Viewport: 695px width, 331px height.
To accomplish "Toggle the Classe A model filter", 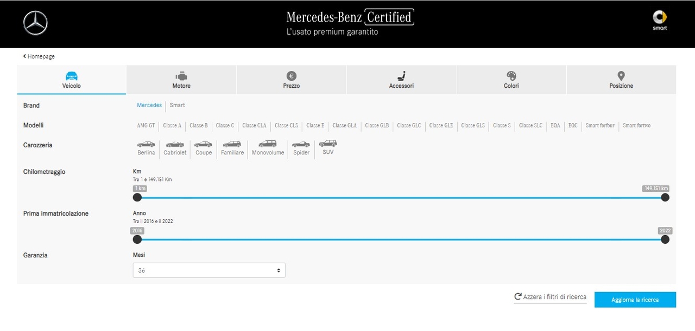I will pyautogui.click(x=172, y=126).
